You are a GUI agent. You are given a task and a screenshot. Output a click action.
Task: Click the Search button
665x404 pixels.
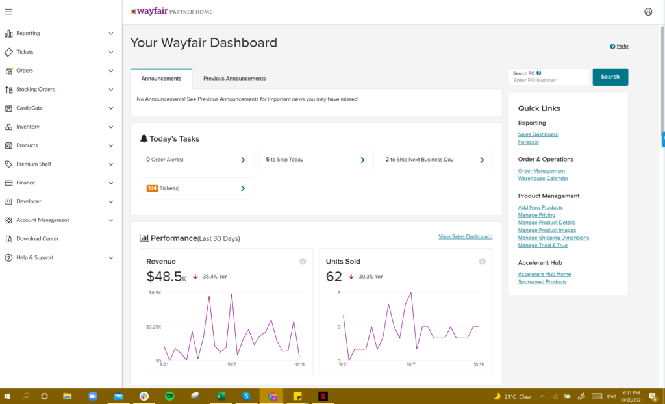click(610, 77)
